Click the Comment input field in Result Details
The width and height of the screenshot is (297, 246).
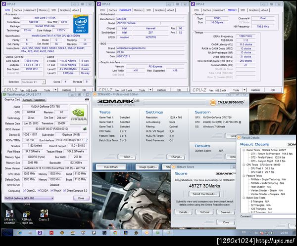(x=274, y=216)
